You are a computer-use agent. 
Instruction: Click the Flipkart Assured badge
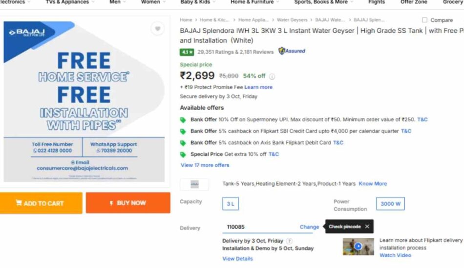coord(292,51)
